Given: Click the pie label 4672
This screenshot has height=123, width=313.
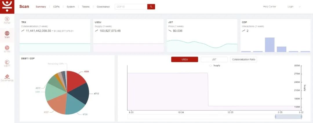Looking at the screenshot, I should (38, 88).
